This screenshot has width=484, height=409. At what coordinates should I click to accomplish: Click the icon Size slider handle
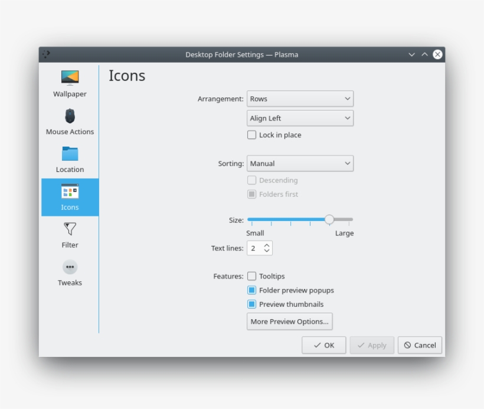coord(329,220)
